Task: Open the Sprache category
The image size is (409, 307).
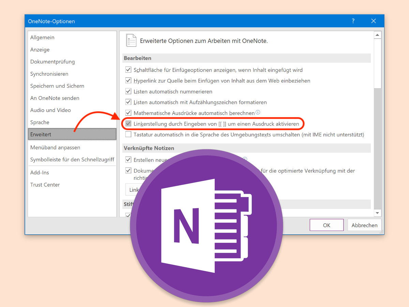Action: point(72,122)
